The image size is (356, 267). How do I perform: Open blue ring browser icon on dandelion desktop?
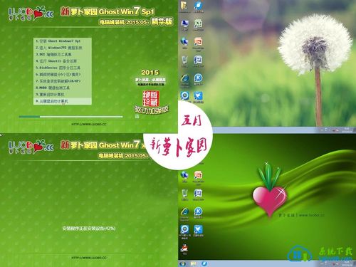[x=184, y=97]
